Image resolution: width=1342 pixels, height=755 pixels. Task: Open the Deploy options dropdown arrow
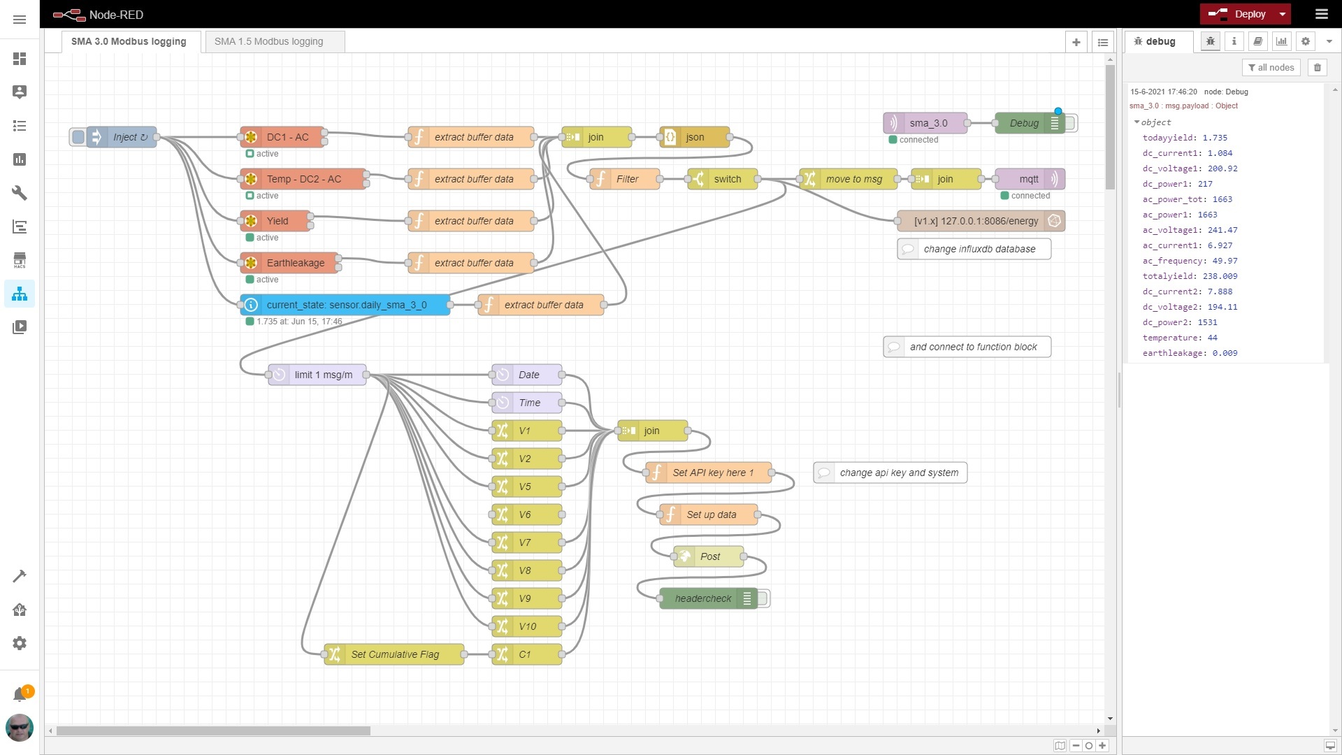coord(1282,14)
